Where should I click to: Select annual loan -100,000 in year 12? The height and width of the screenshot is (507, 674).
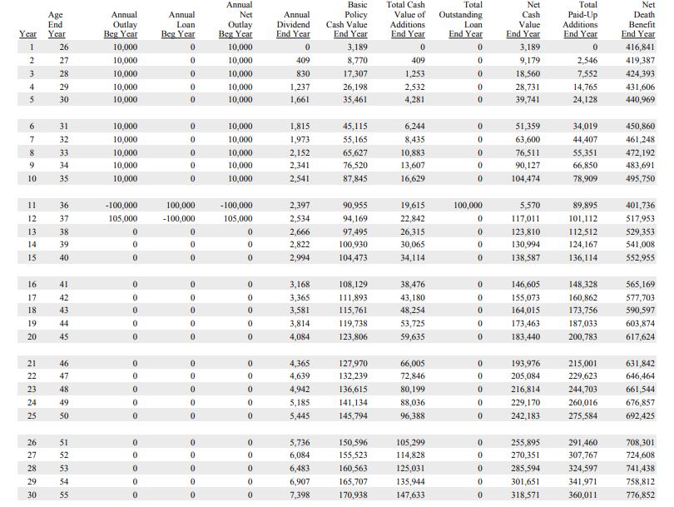[x=179, y=219]
